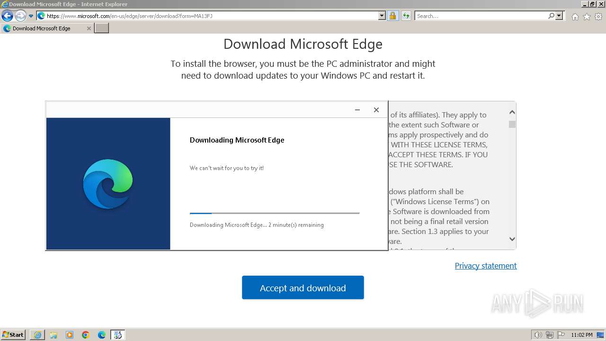Click the security lock icon
The image size is (606, 341).
point(392,16)
